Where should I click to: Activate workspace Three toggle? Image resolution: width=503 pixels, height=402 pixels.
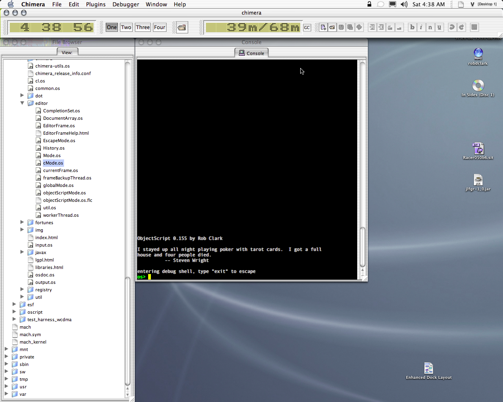pyautogui.click(x=143, y=27)
